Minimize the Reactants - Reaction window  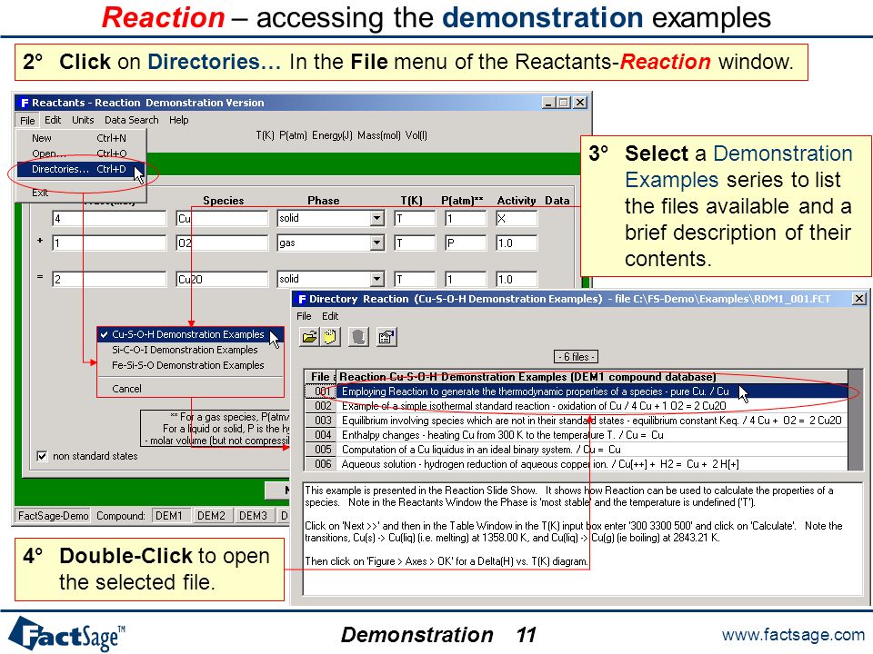[549, 103]
